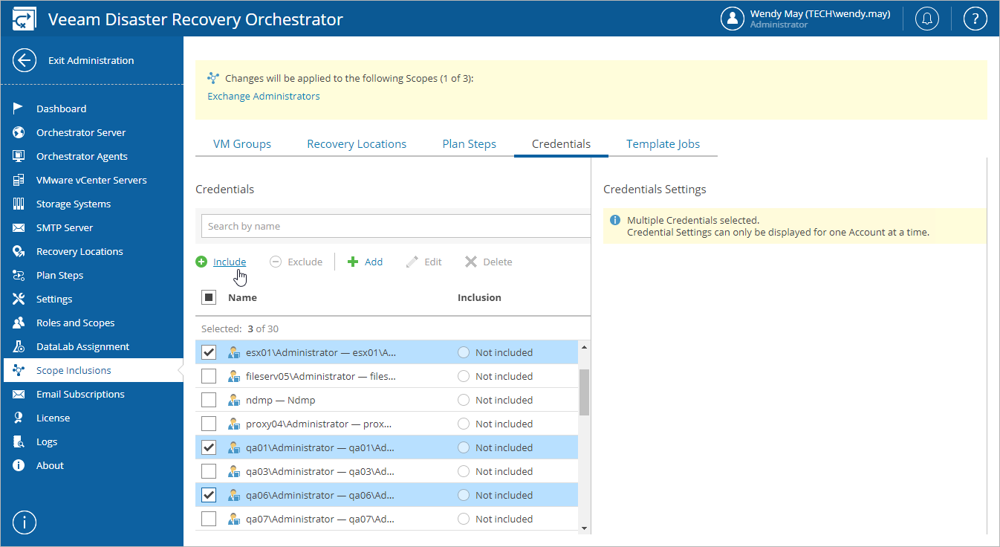Uncheck the qa01\Administrator credential checkbox
1000x547 pixels.
[209, 447]
